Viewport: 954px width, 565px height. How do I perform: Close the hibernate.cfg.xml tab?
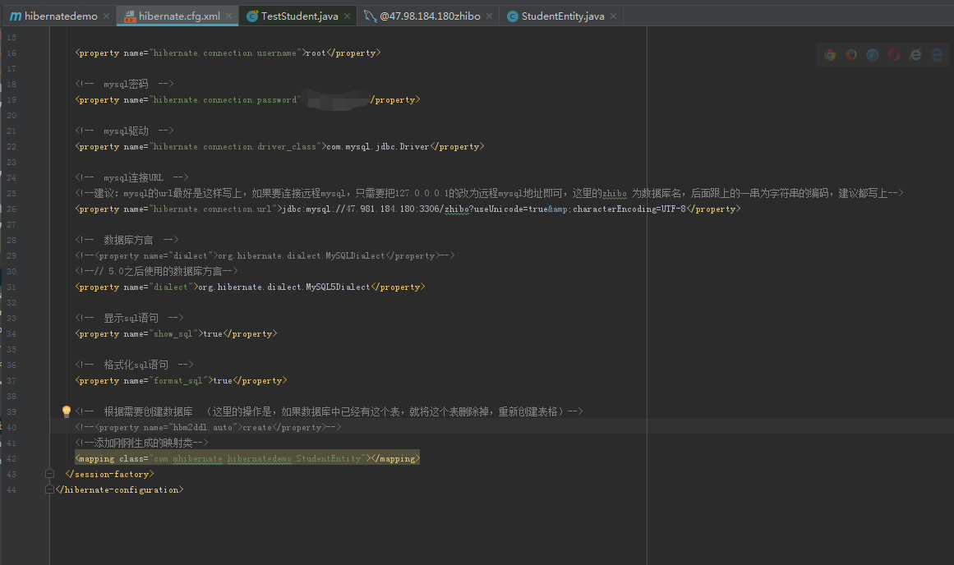point(228,16)
